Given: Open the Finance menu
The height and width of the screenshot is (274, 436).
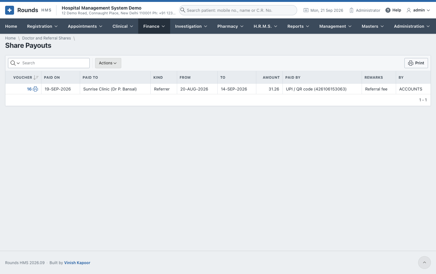Looking at the screenshot, I should pos(154,26).
